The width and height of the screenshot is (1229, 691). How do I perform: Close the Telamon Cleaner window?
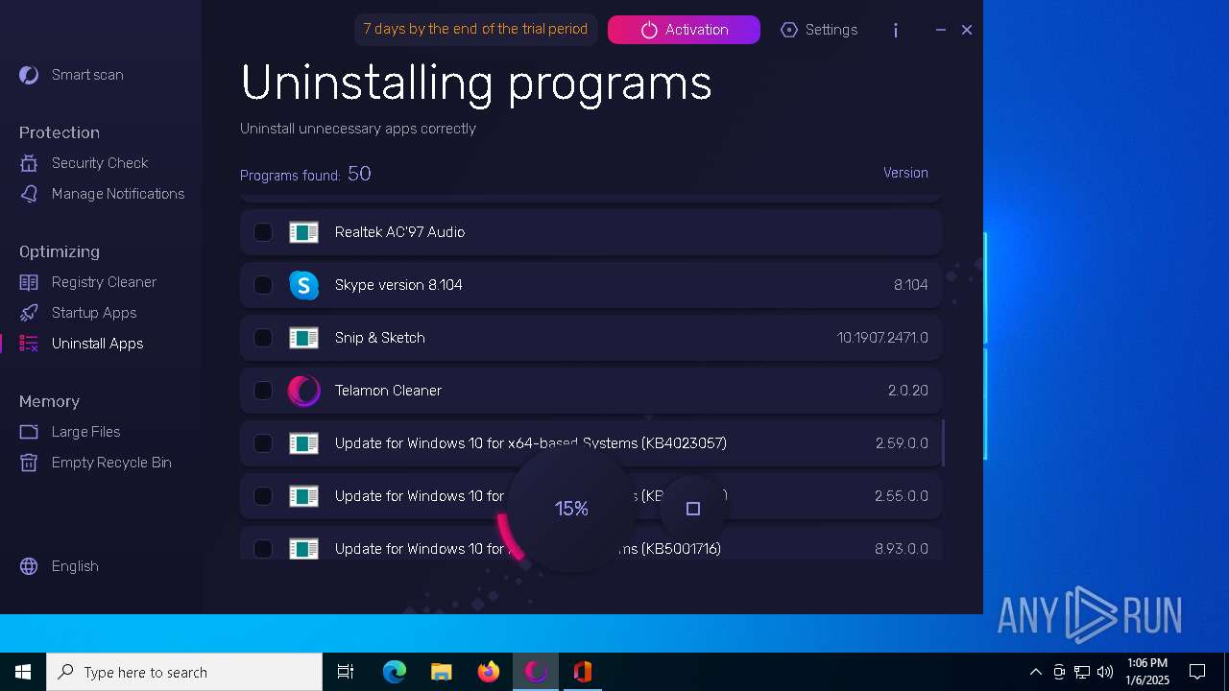(x=967, y=30)
